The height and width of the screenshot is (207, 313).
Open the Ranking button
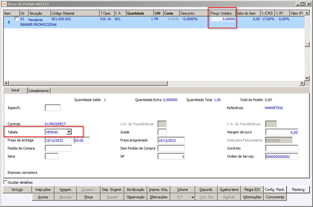pos(298,190)
